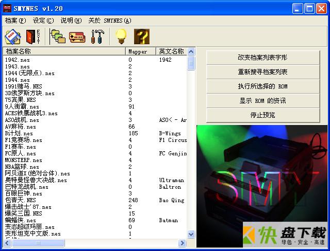Select 1944(无限点).nes in the list
Viewport: 330px width, 251px height.
pyautogui.click(x=30, y=73)
